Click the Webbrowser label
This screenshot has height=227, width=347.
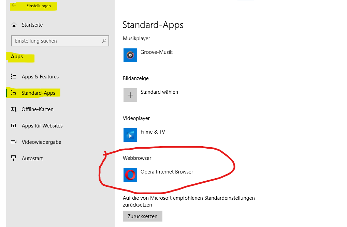[137, 158]
